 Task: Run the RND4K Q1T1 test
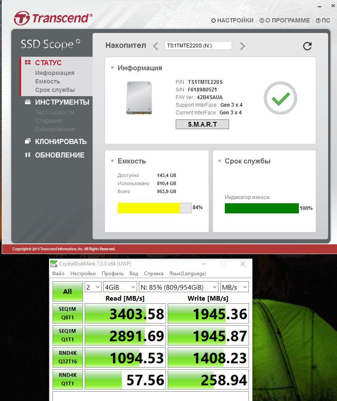click(x=67, y=379)
